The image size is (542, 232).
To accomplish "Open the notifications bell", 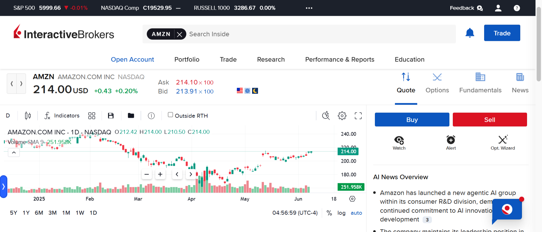I will pos(470,33).
